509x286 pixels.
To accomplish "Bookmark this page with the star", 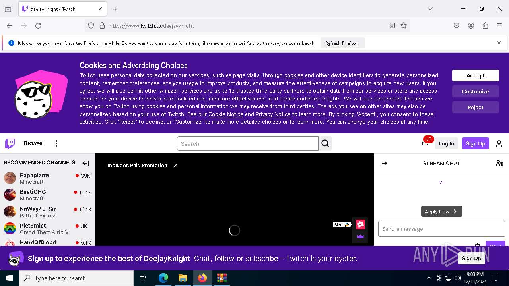I will pos(404,26).
